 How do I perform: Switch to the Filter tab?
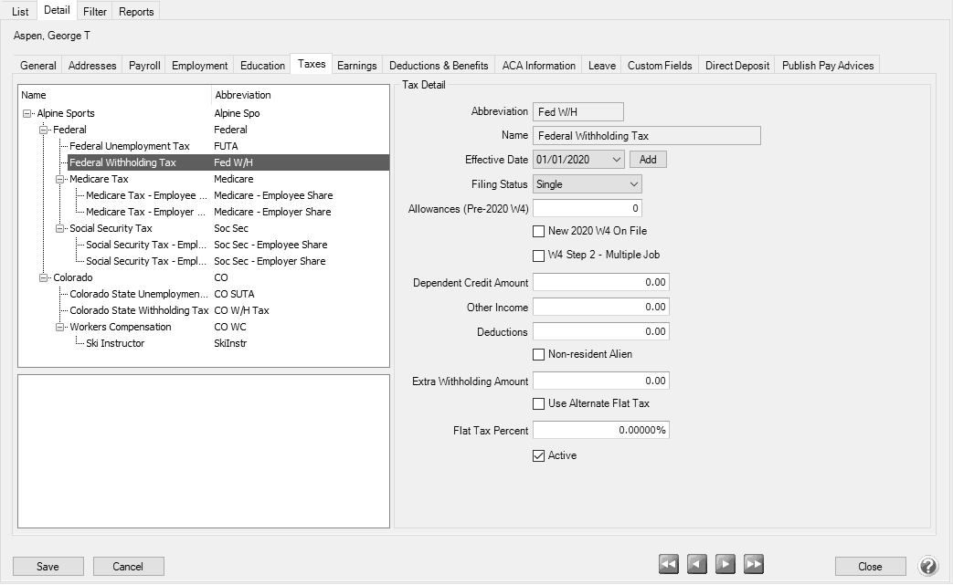click(x=95, y=12)
